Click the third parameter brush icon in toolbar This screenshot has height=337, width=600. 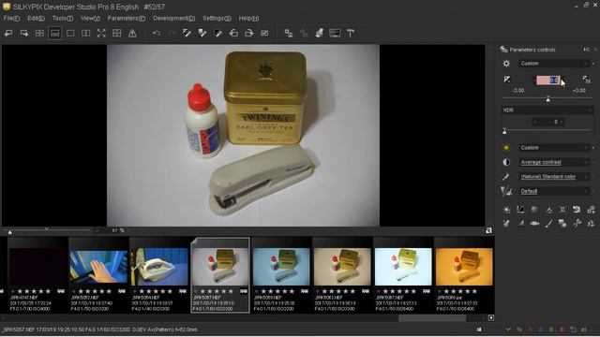[x=218, y=34]
